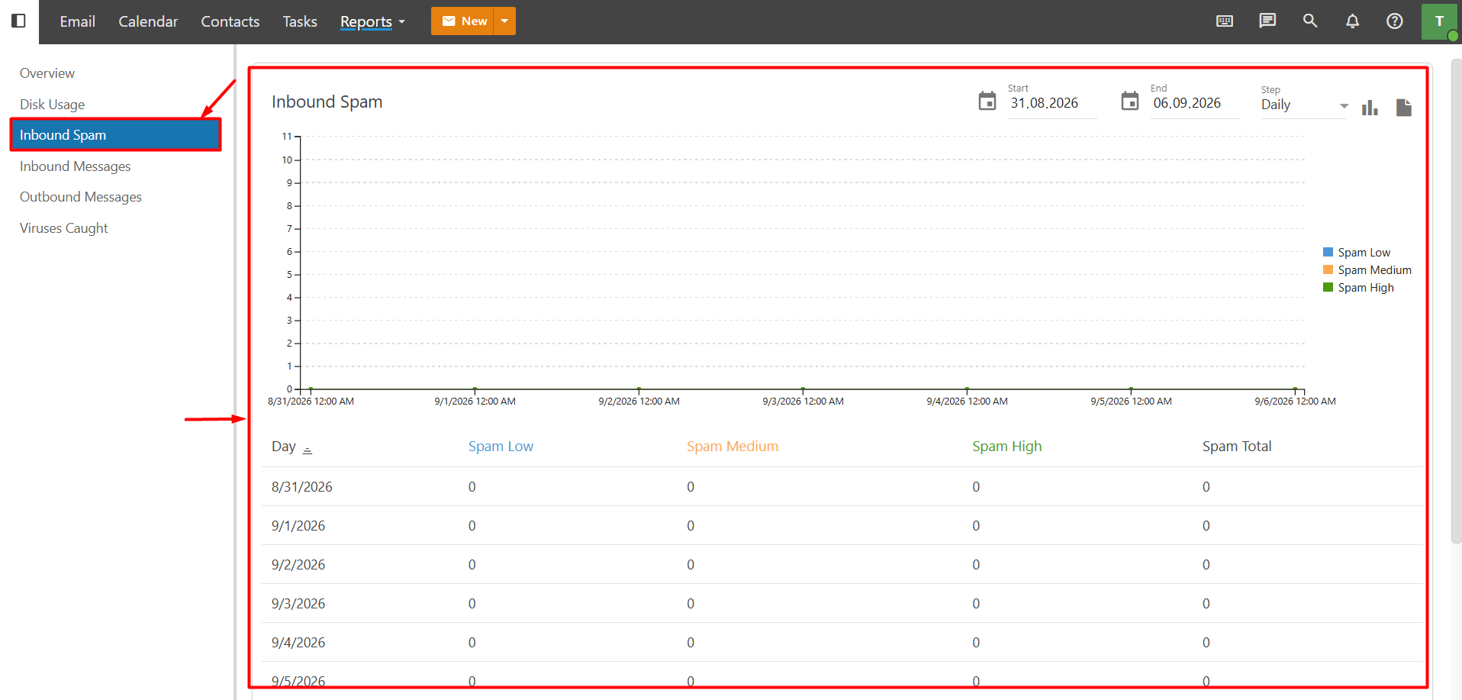The image size is (1462, 700).
Task: Open the Reports menu
Action: (x=366, y=21)
